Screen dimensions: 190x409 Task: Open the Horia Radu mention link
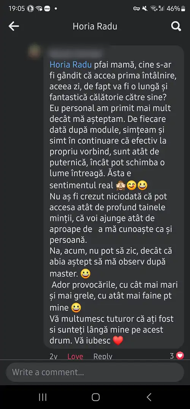click(x=70, y=65)
